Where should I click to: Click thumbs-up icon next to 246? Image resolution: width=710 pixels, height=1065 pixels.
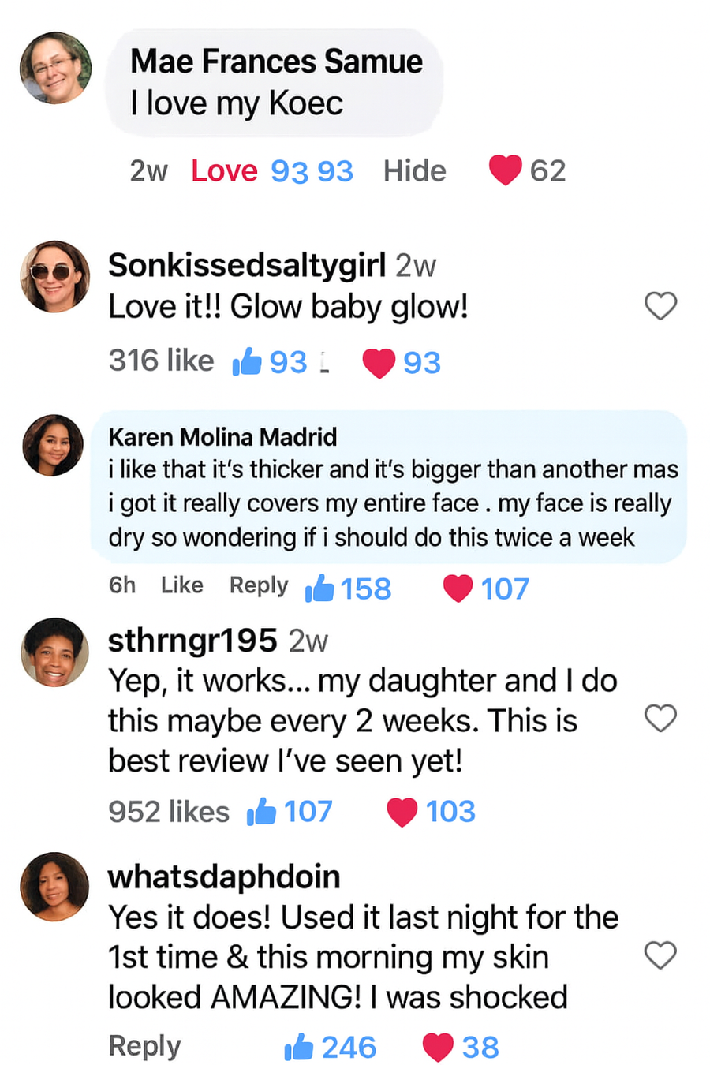coord(299,1048)
